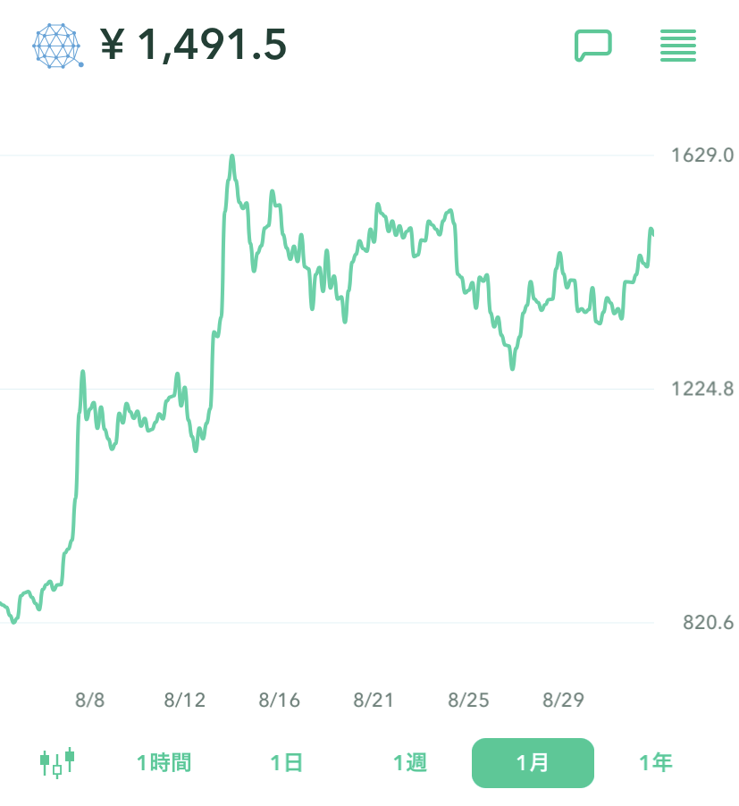This screenshot has height=806, width=739.
Task: Select the 1時間 time range
Action: pos(164,763)
